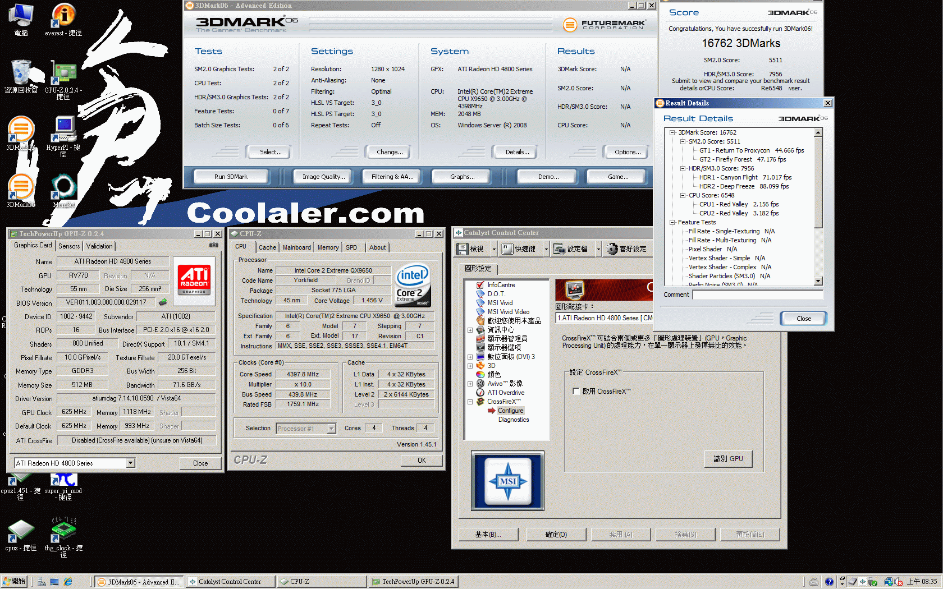Open the GPU-Z 0.2.4 desktop shortcut
This screenshot has height=589, width=943.
(63, 81)
